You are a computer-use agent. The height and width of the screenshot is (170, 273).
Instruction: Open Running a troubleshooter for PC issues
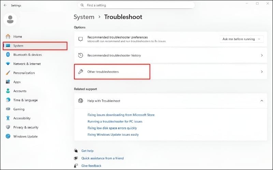coord(115,121)
